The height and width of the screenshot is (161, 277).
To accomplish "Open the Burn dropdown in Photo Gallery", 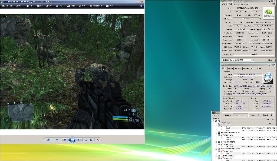I will (83, 6).
